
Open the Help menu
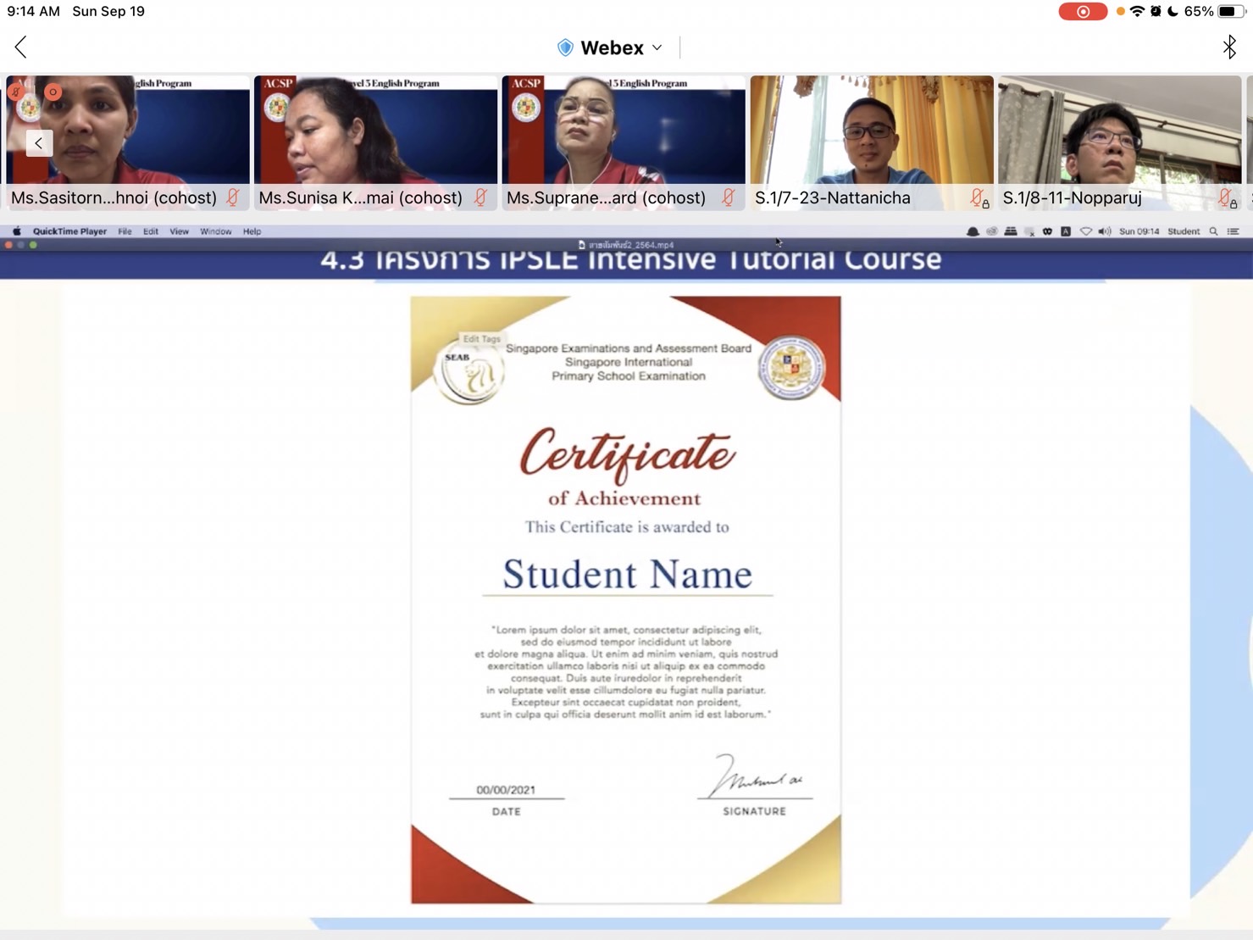tap(252, 231)
